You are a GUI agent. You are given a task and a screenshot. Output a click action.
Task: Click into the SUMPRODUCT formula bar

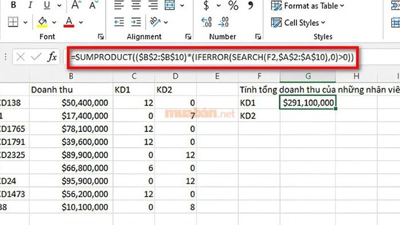pos(213,57)
